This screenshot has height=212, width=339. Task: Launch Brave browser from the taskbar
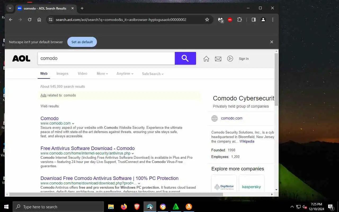pyautogui.click(x=137, y=207)
